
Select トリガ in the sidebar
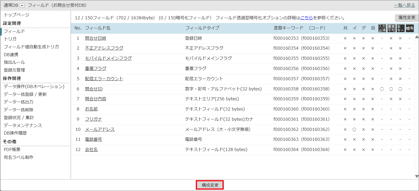point(10,39)
